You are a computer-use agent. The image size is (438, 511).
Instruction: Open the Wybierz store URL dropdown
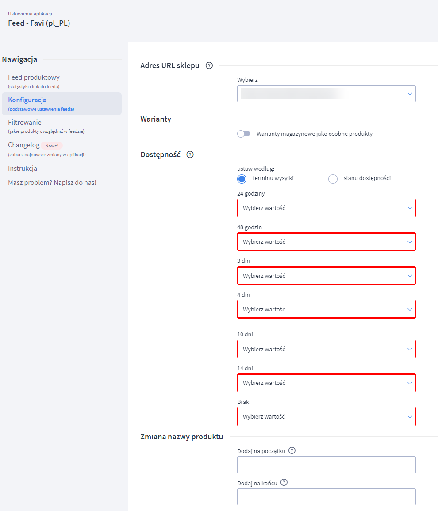[326, 94]
